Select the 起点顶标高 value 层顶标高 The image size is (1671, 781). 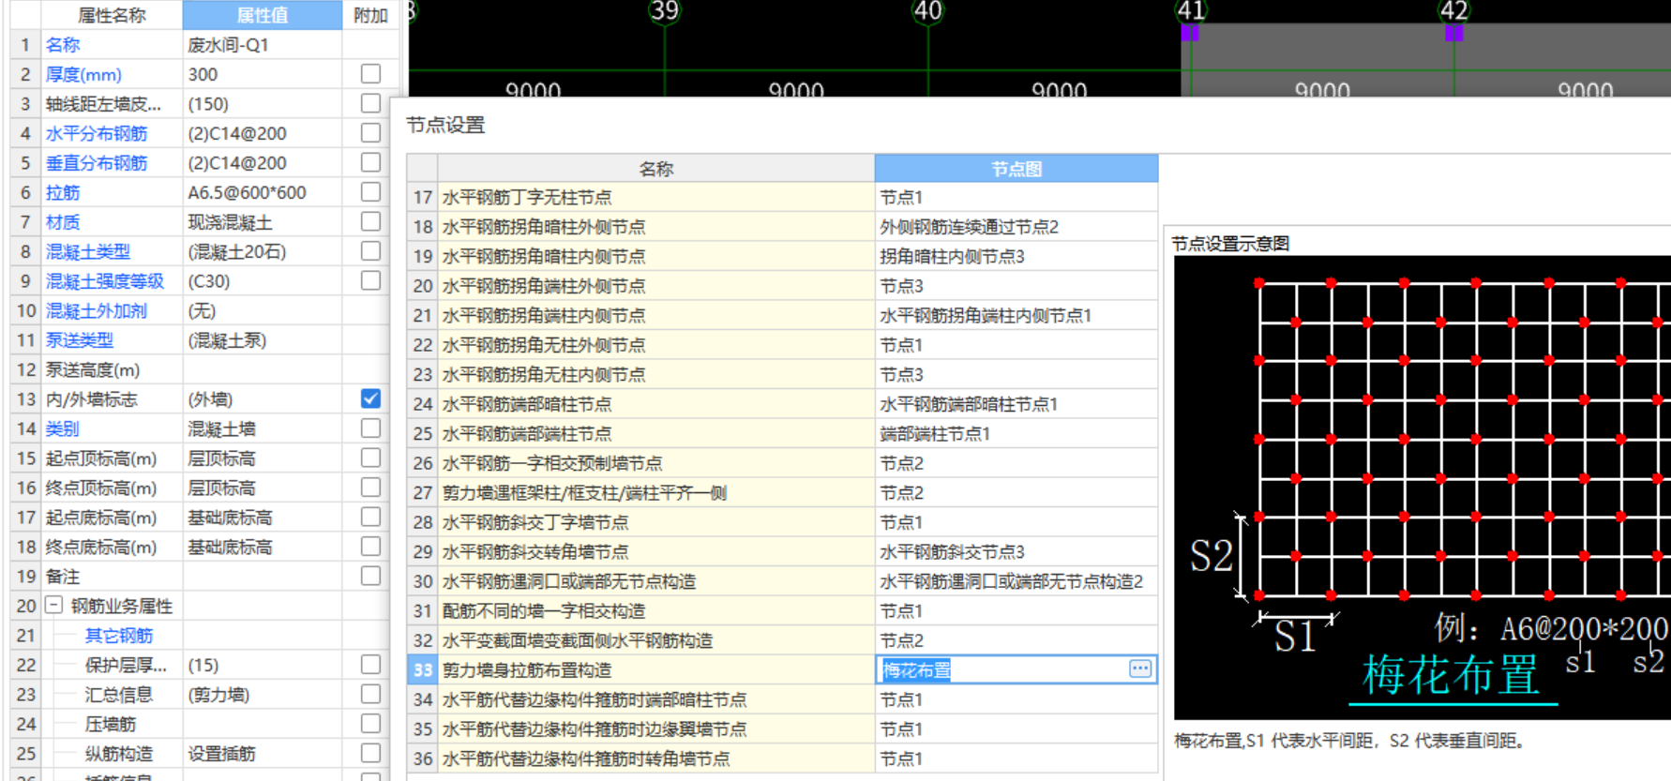coord(263,458)
